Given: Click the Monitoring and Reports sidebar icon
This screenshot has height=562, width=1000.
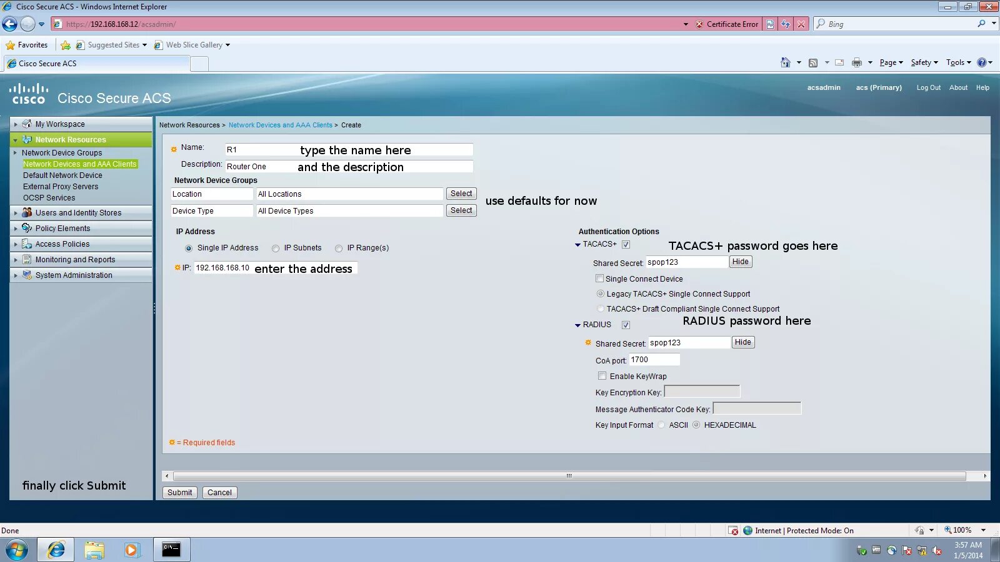Looking at the screenshot, I should (x=27, y=259).
